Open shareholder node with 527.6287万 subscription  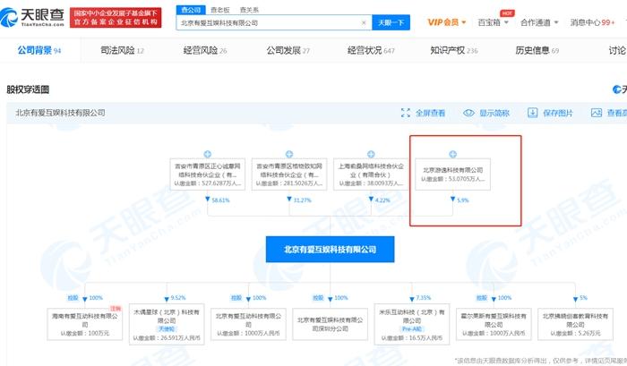point(207,174)
